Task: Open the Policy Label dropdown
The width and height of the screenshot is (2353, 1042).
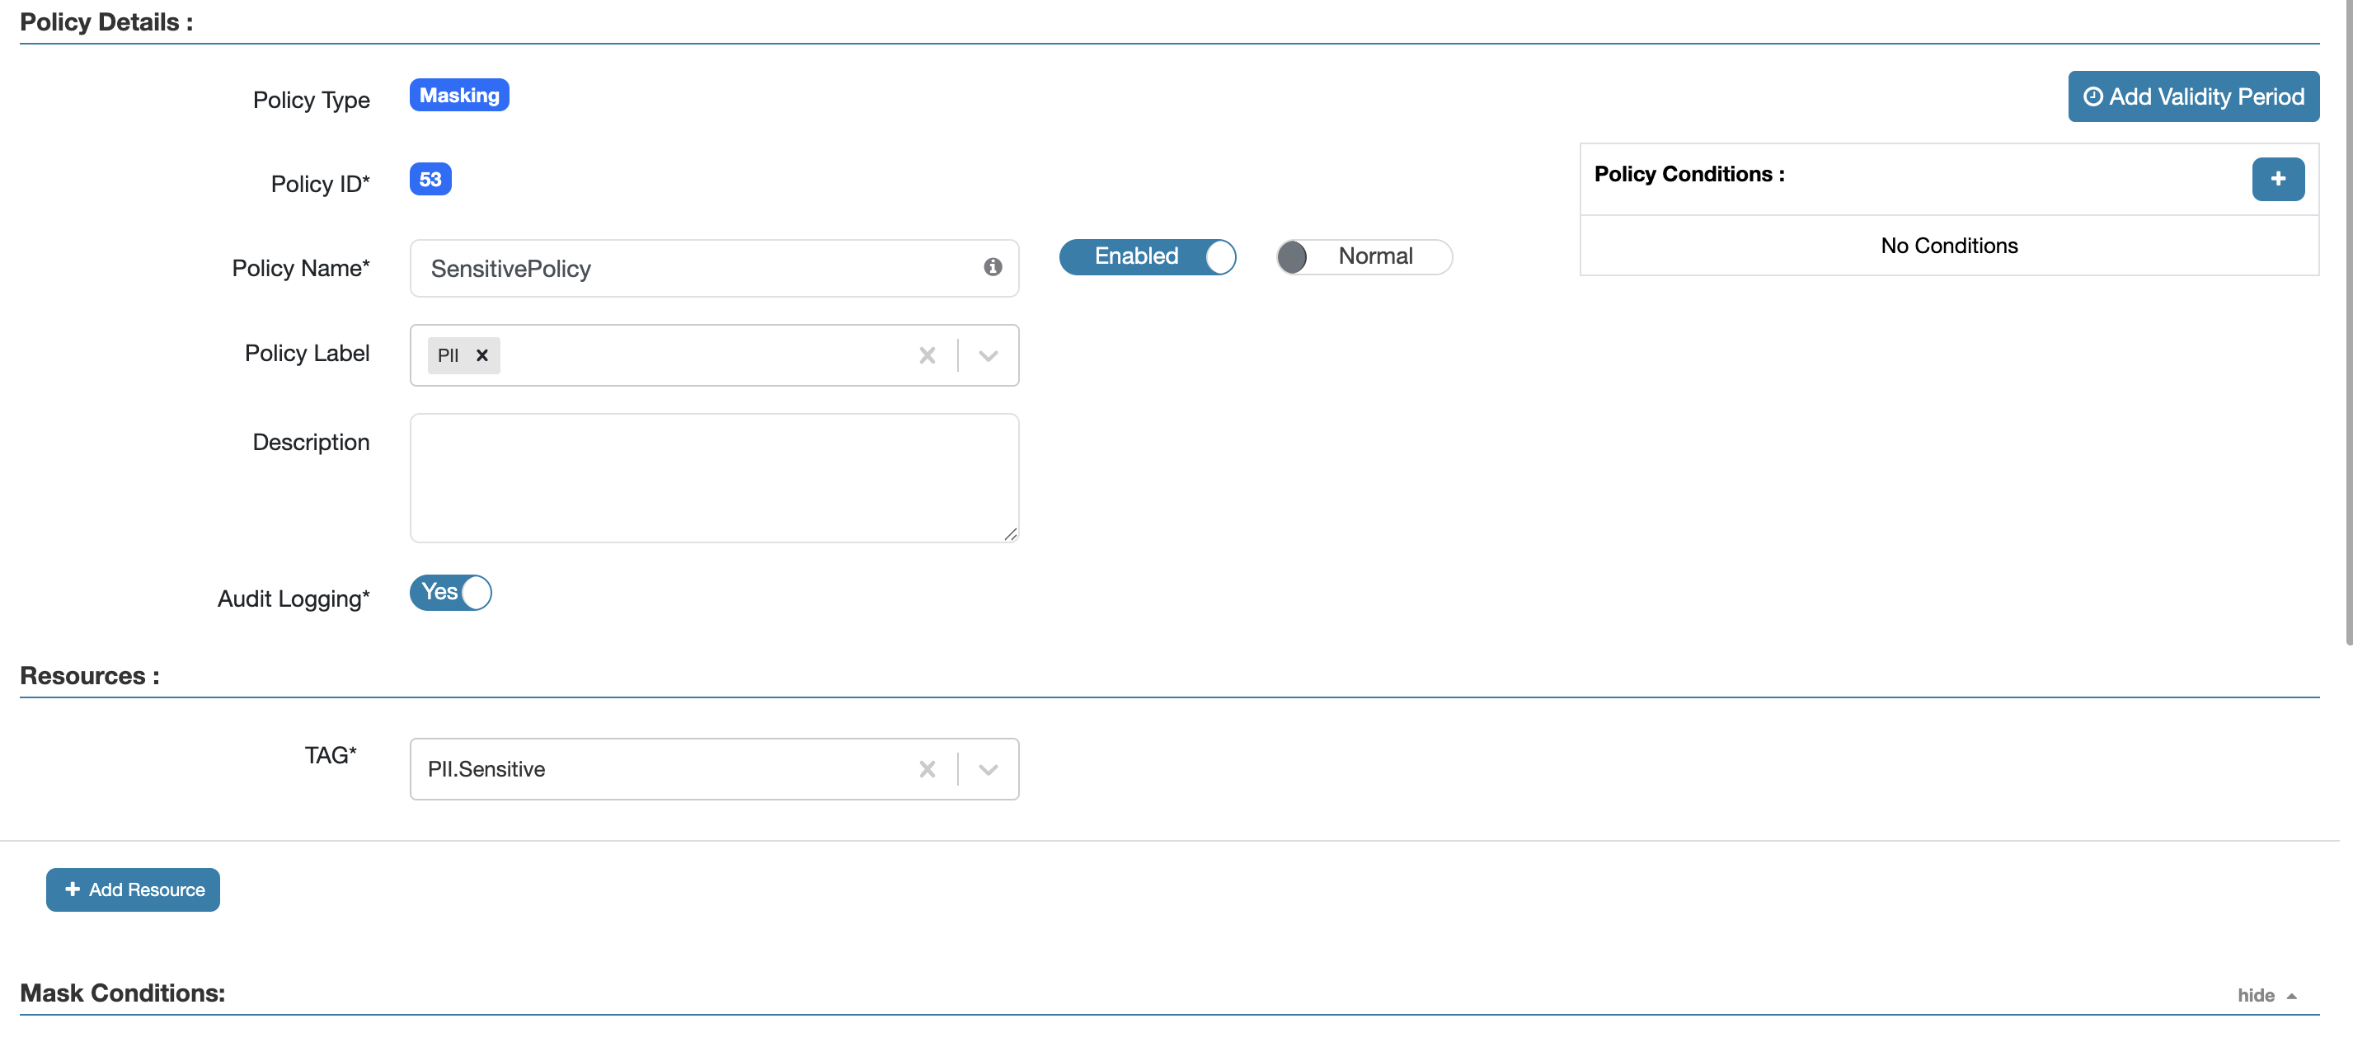Action: click(x=988, y=355)
